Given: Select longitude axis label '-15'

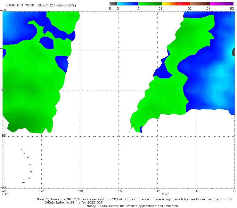Looking at the screenshot, I should [118, 191].
